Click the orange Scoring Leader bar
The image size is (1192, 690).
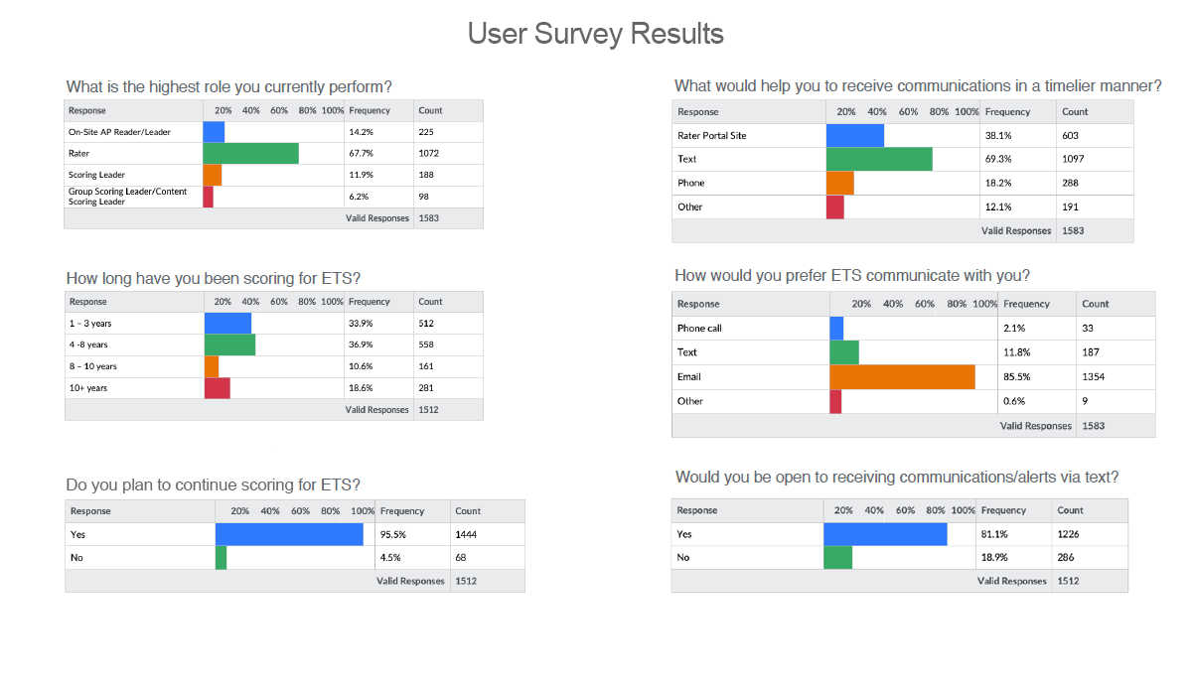[212, 175]
